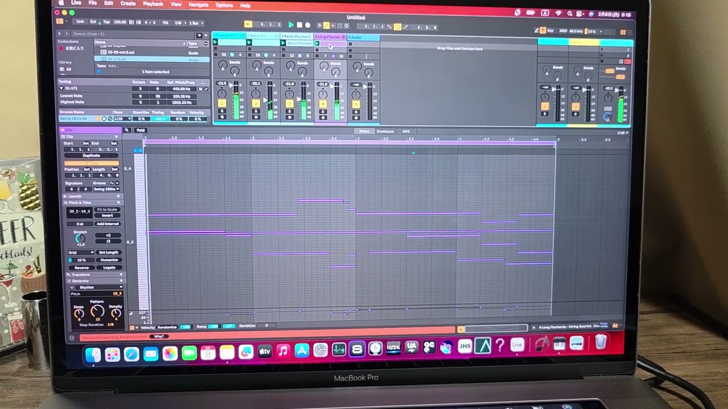Screen dimensions: 728x409
Task: Collapse the 31-171 tuning section triangle
Action: coord(61,89)
